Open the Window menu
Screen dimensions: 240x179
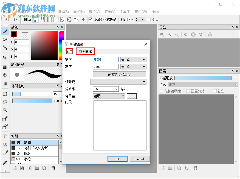141,12
